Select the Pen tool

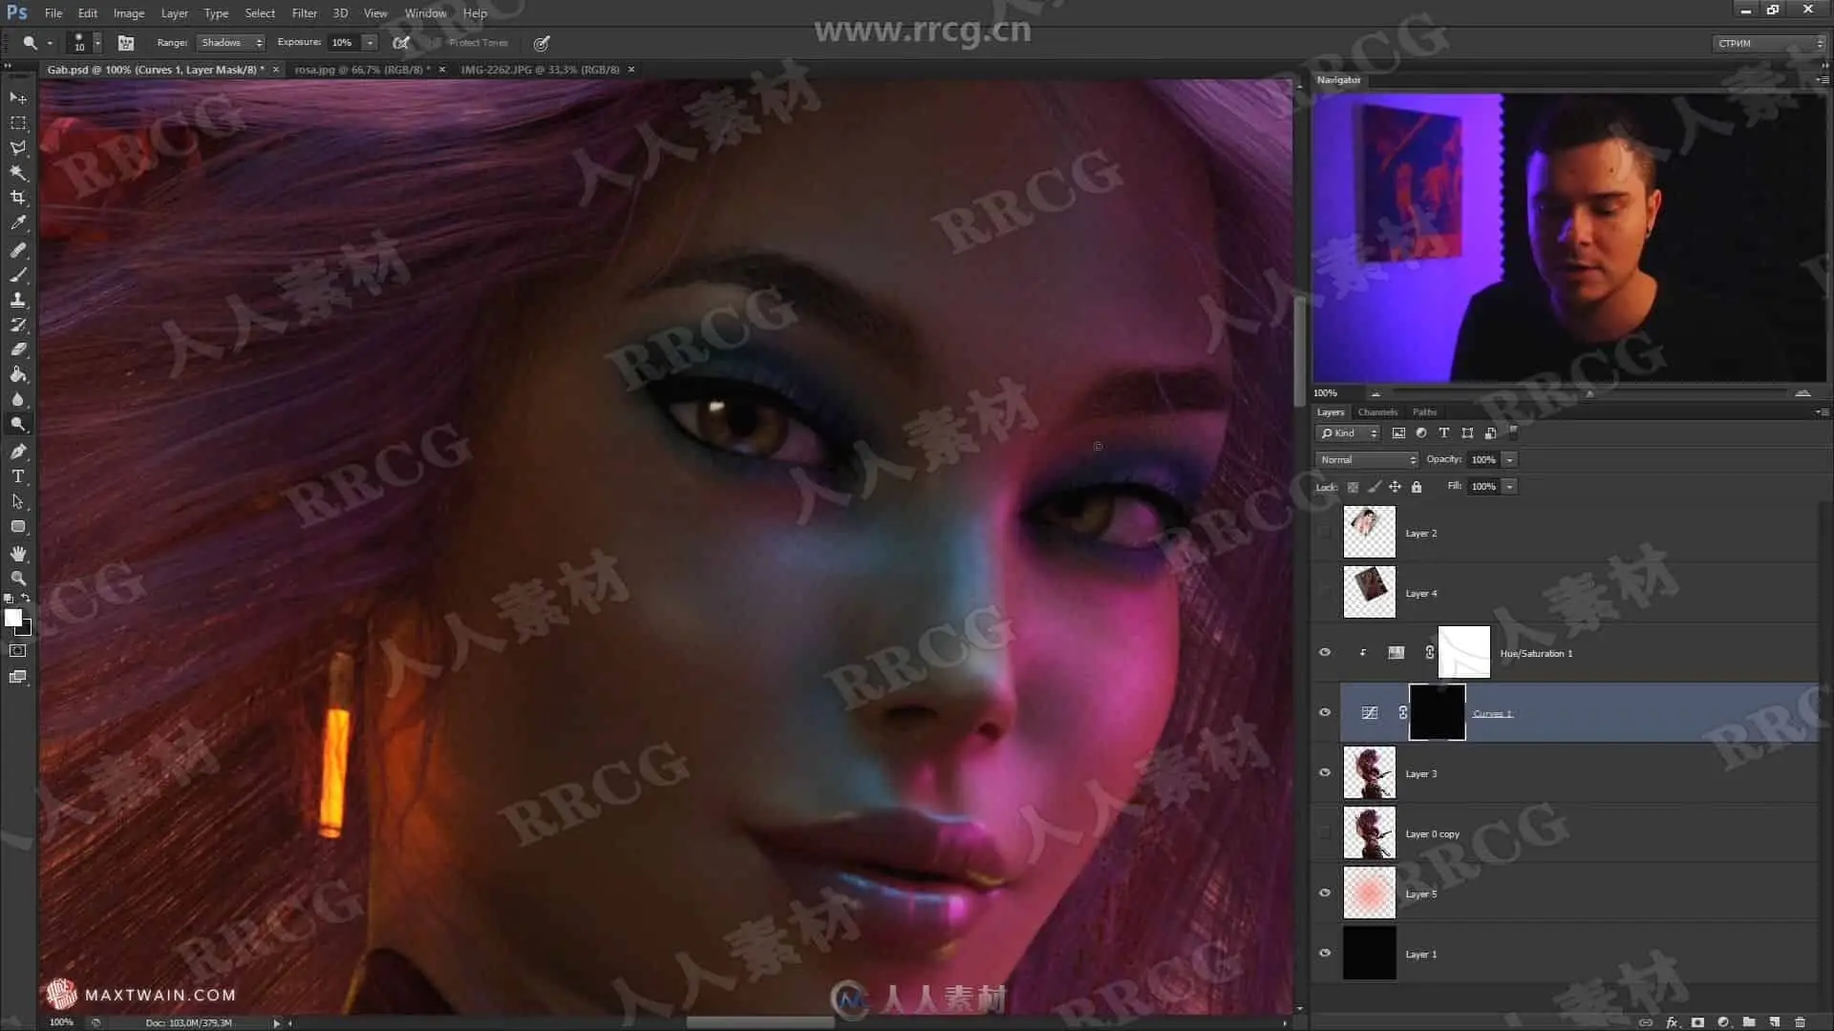[x=18, y=452]
